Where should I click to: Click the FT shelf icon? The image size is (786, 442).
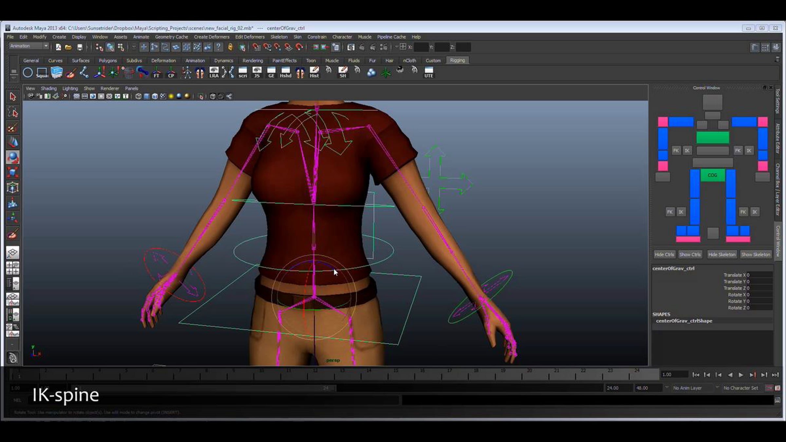[157, 72]
